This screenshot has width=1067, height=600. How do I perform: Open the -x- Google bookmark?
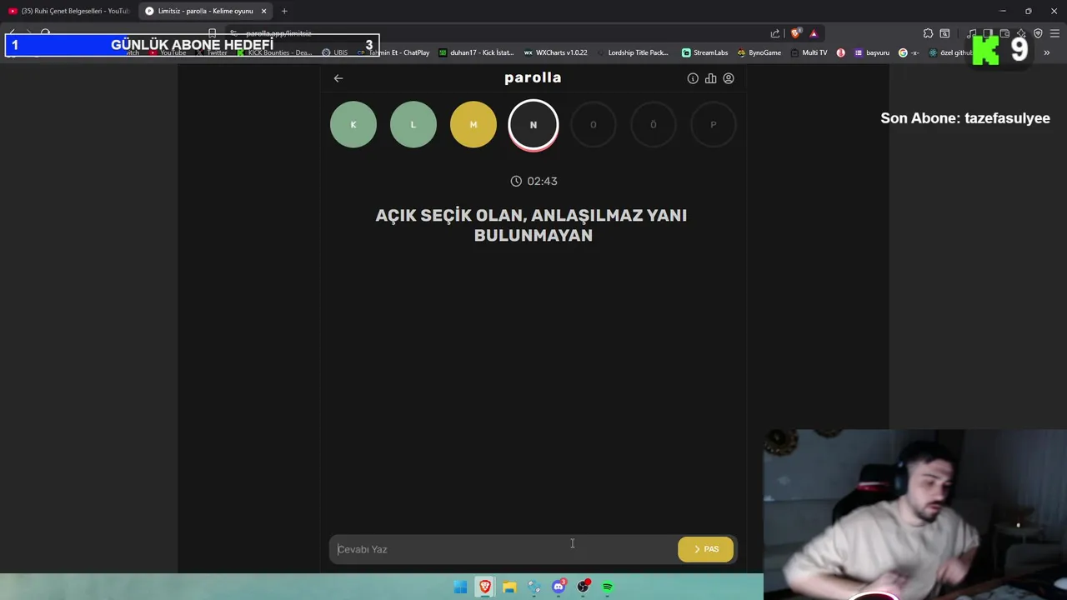[x=909, y=52]
